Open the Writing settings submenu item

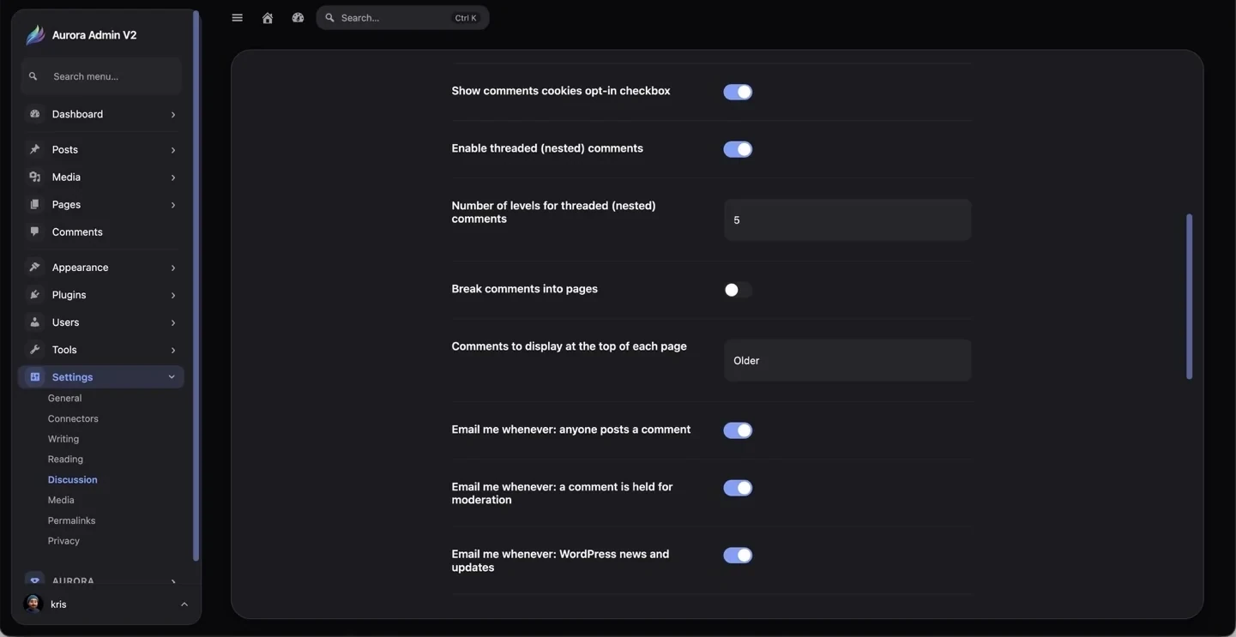click(63, 439)
